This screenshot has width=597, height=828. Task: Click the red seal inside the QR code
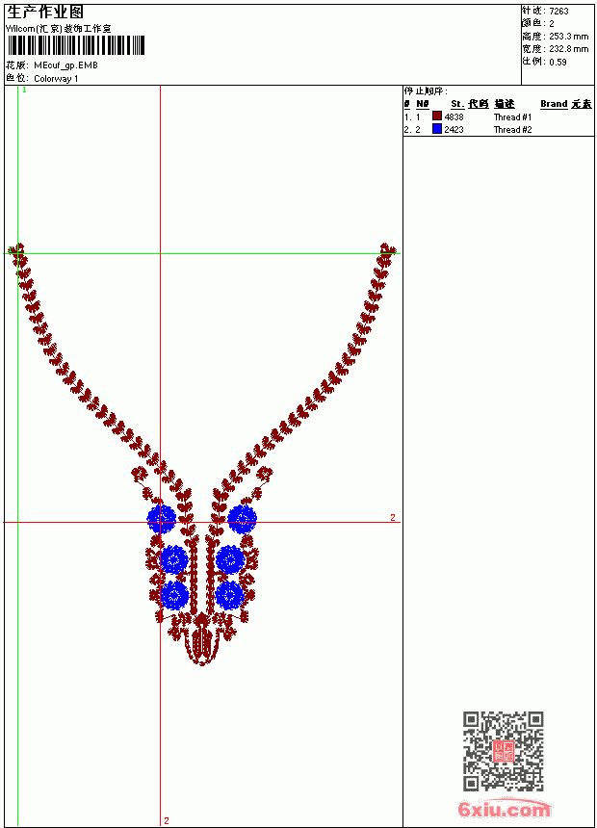click(504, 751)
